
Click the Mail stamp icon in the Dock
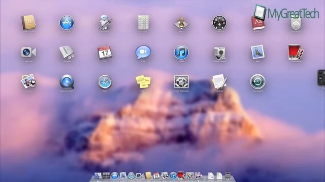[x=123, y=175]
